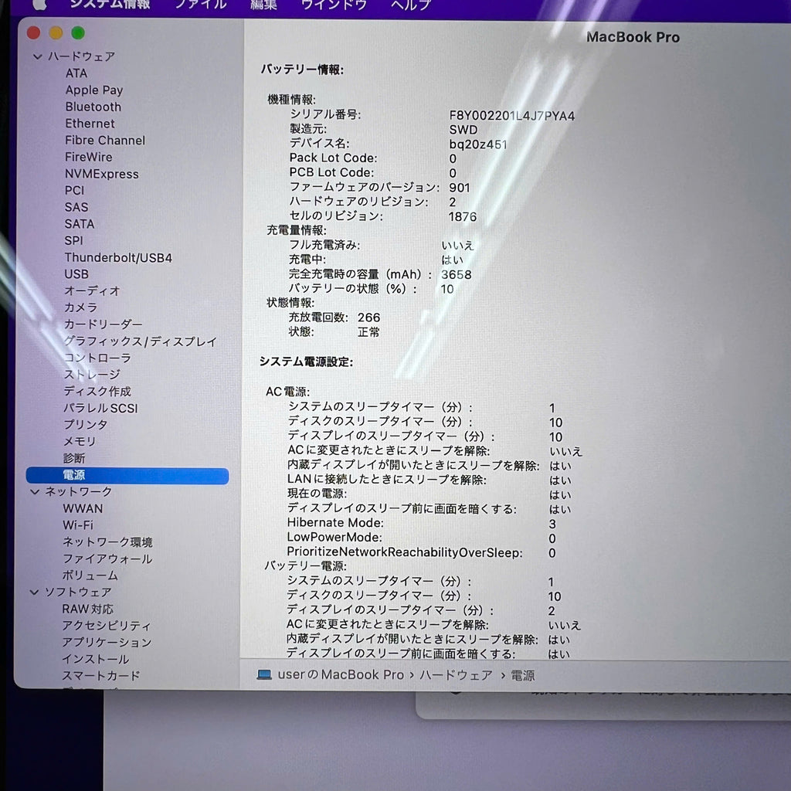Click the serial number F8Y002201L4J7PYA4
This screenshot has width=791, height=791.
(x=511, y=116)
